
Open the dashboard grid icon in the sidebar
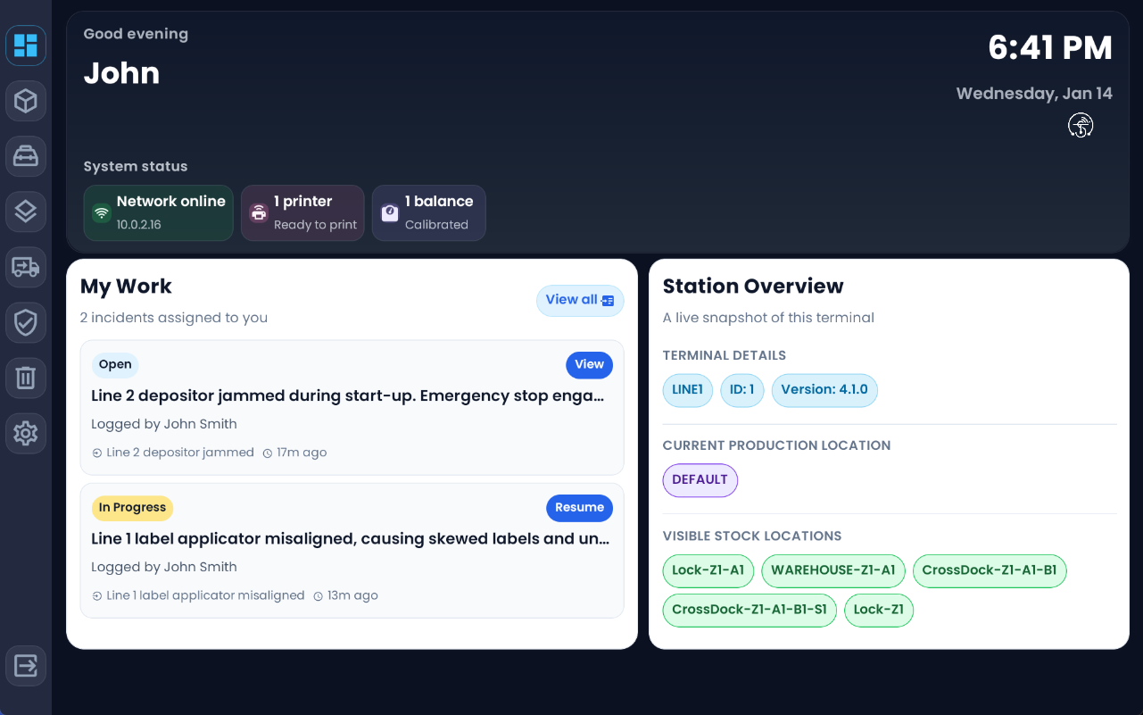pos(25,45)
